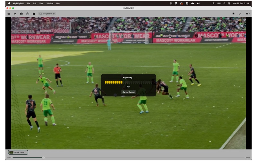Open the HighLightIt! application menu
The image size is (257, 161).
pos(19,3)
